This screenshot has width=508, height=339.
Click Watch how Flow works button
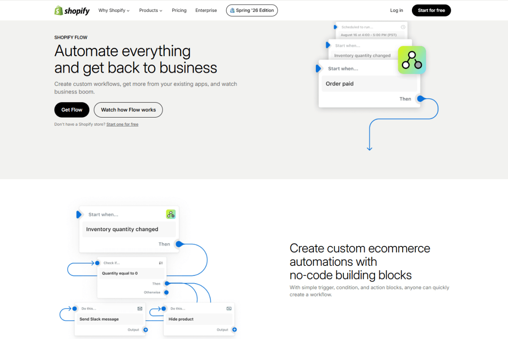click(x=128, y=109)
